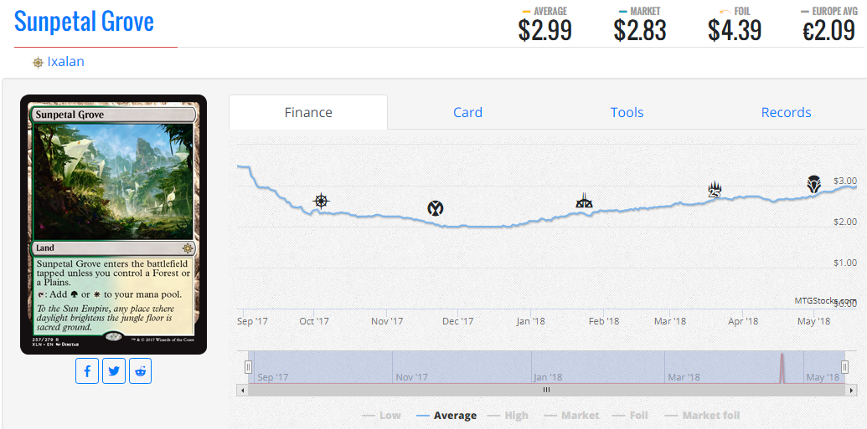Click the Ixalan release marker on chart
This screenshot has width=867, height=429.
pyautogui.click(x=321, y=201)
